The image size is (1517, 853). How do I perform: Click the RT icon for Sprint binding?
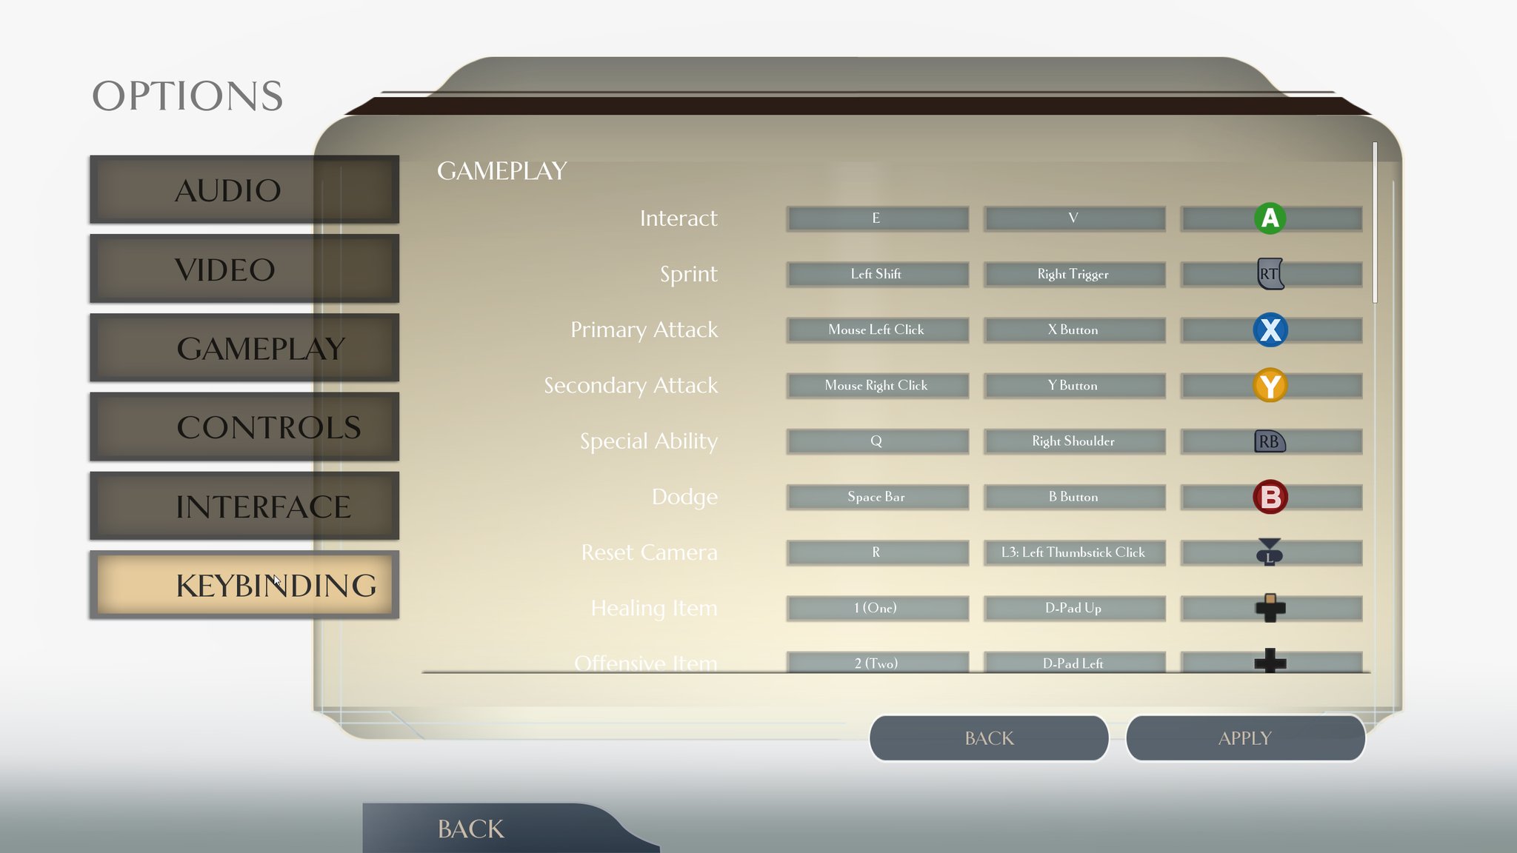point(1270,273)
